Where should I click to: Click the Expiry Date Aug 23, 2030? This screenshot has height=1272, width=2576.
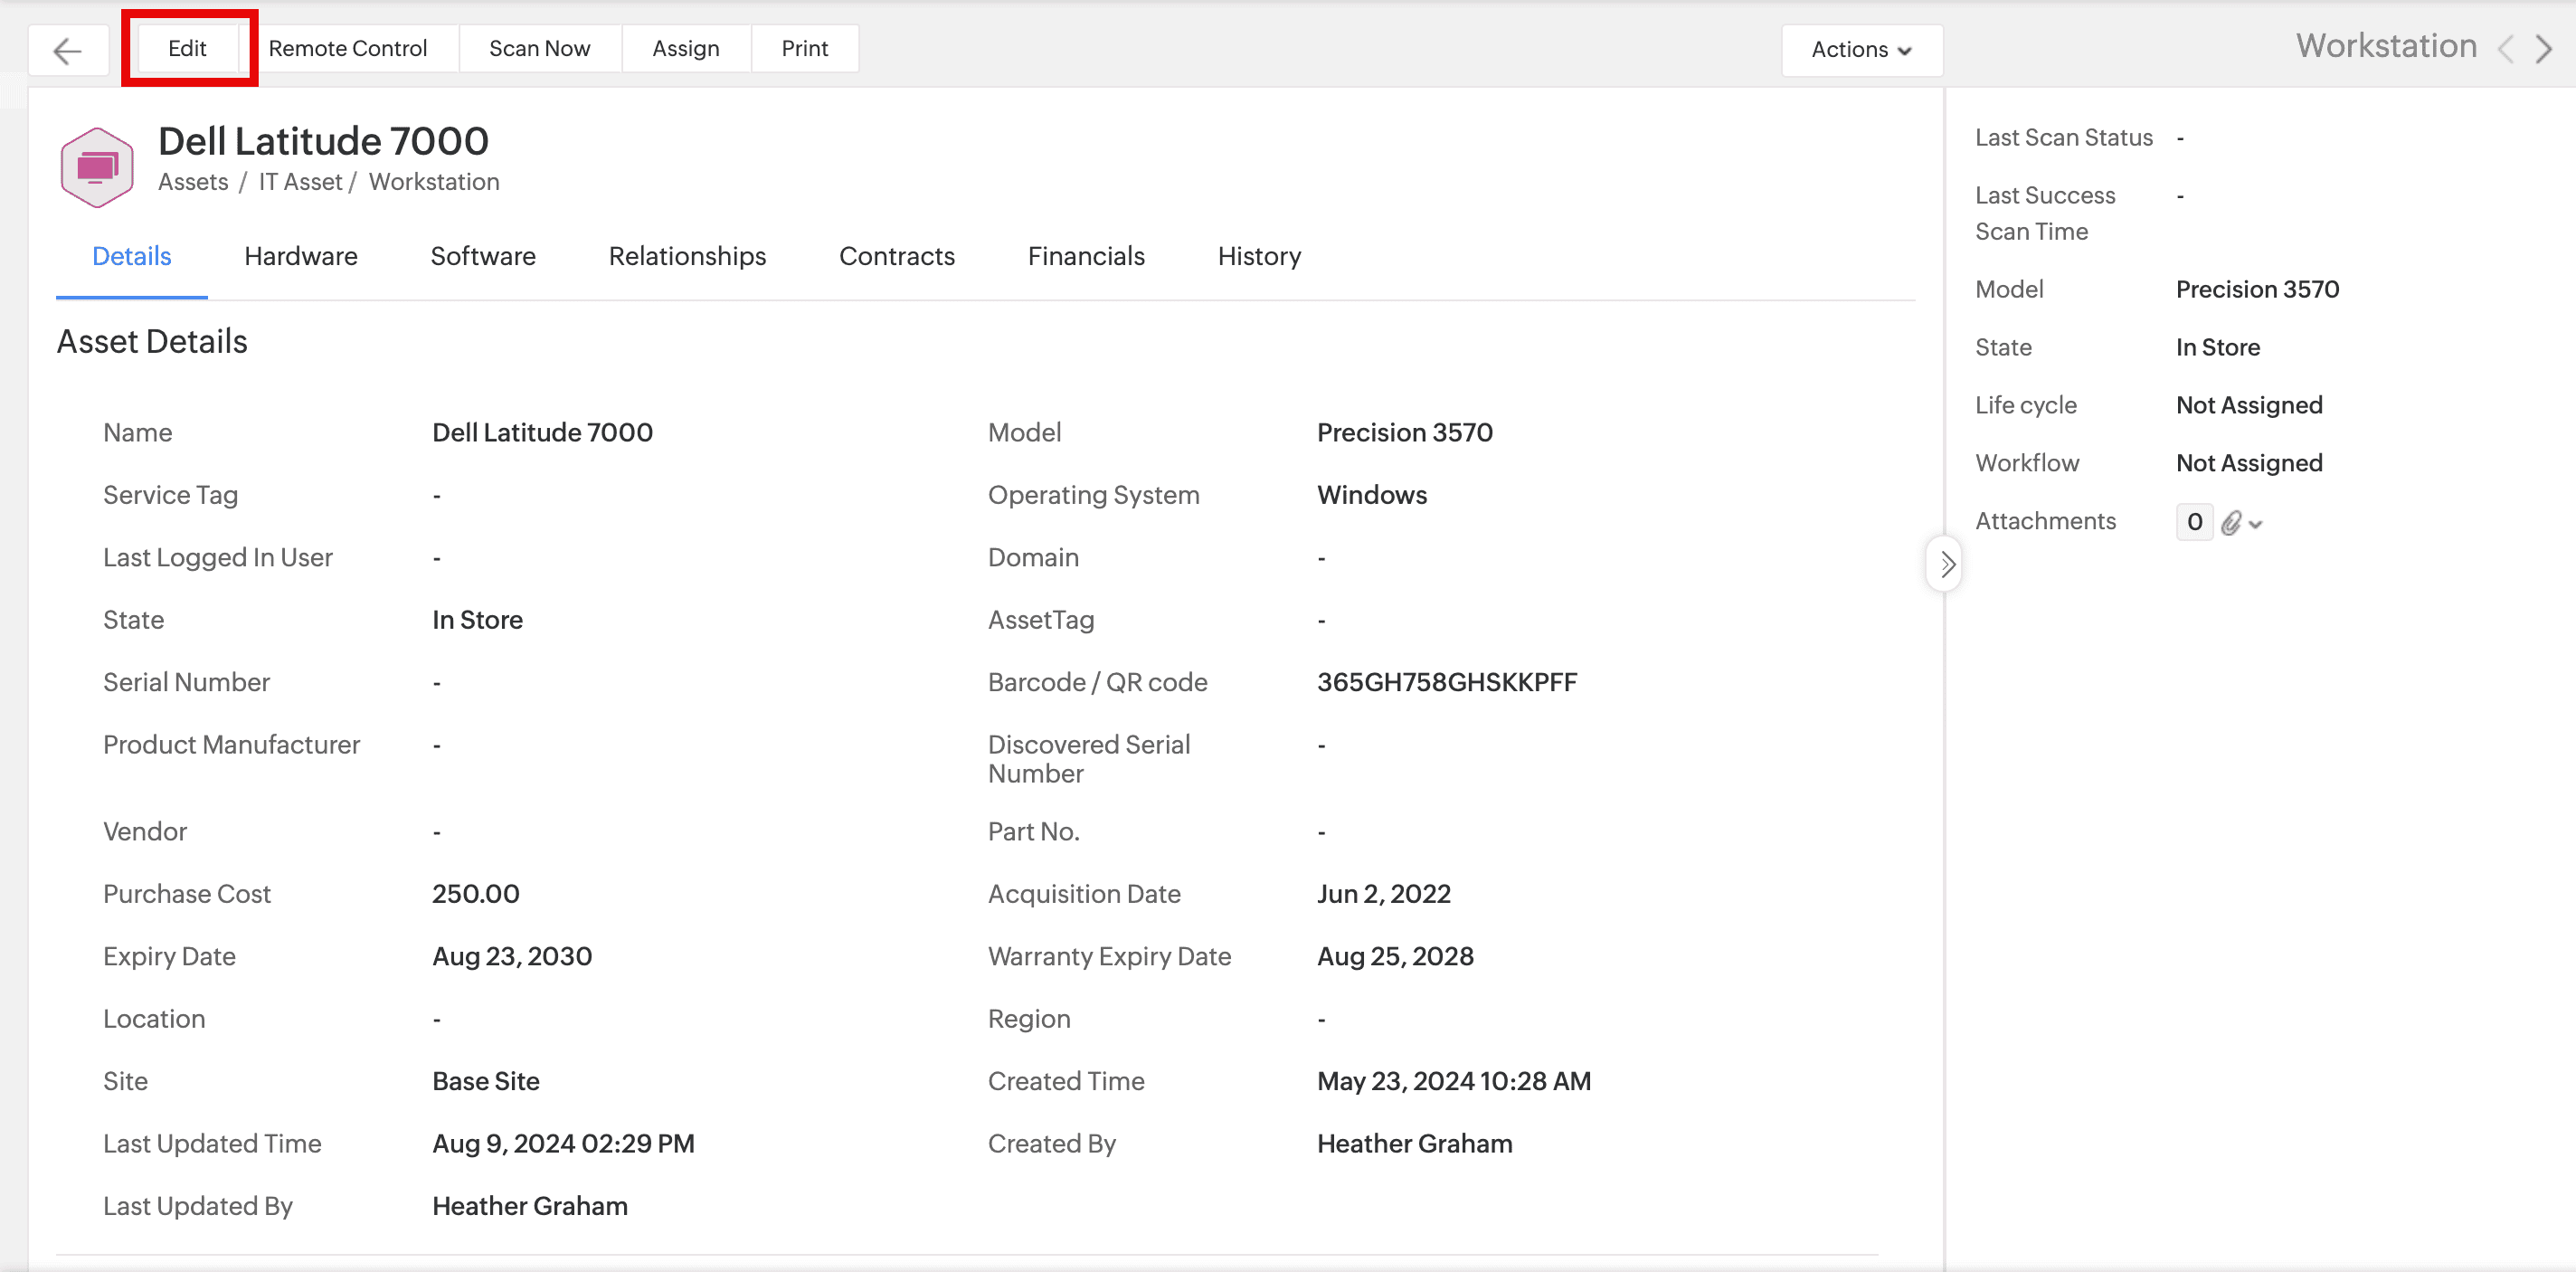[512, 957]
